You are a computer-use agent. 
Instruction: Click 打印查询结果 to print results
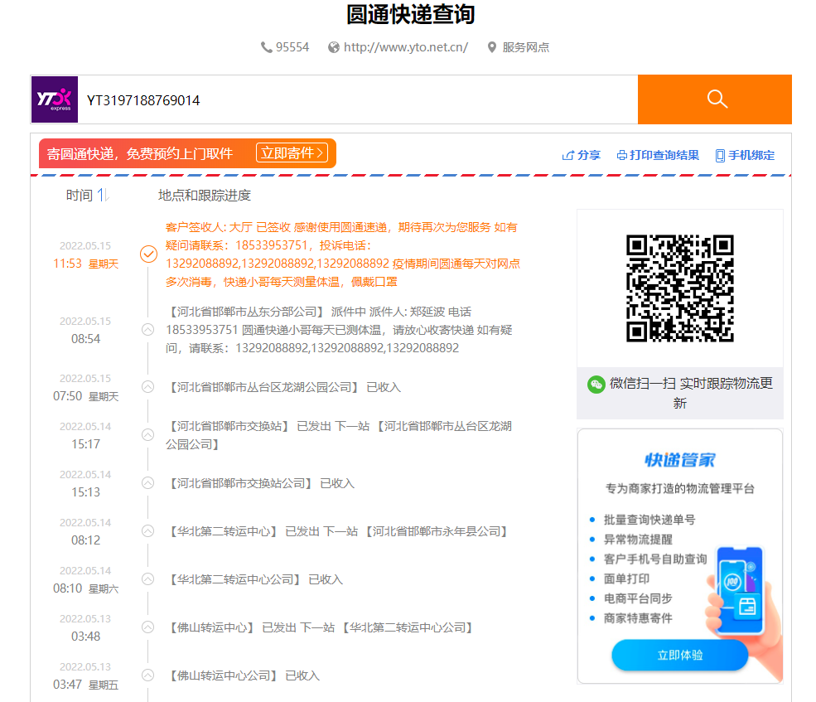coord(664,155)
